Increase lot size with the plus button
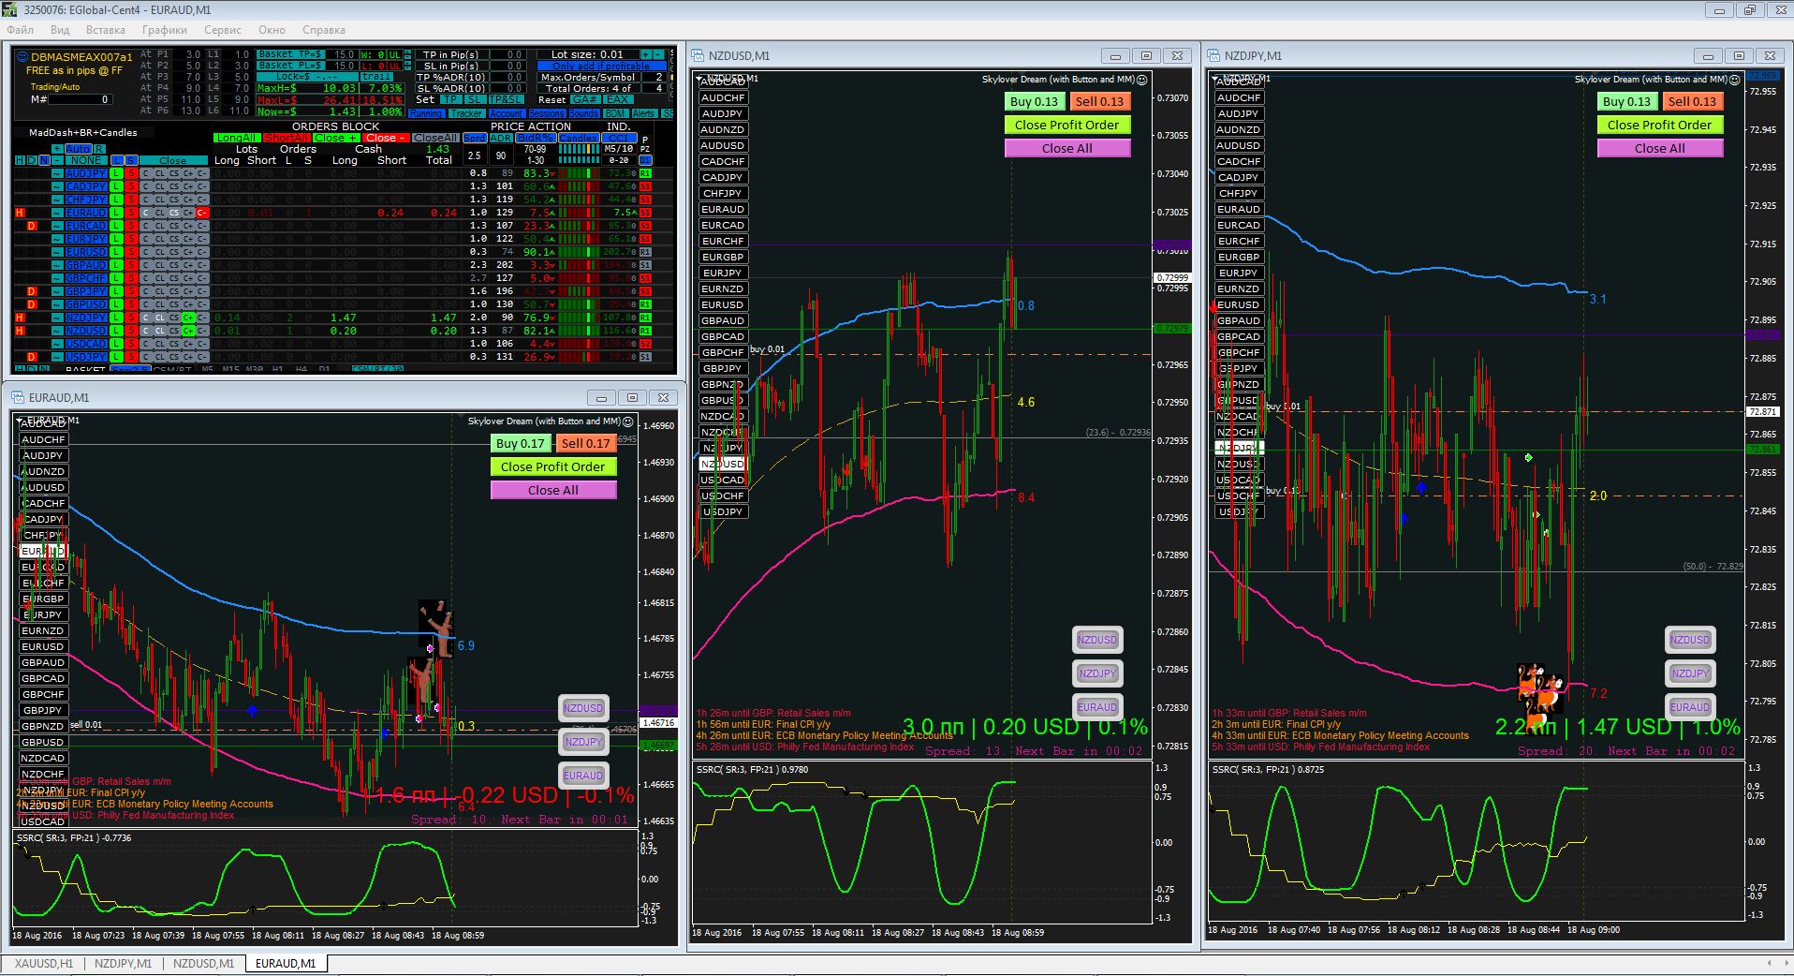The width and height of the screenshot is (1794, 976). [646, 54]
